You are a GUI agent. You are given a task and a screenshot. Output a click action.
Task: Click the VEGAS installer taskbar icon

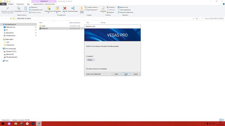click(x=39, y=124)
